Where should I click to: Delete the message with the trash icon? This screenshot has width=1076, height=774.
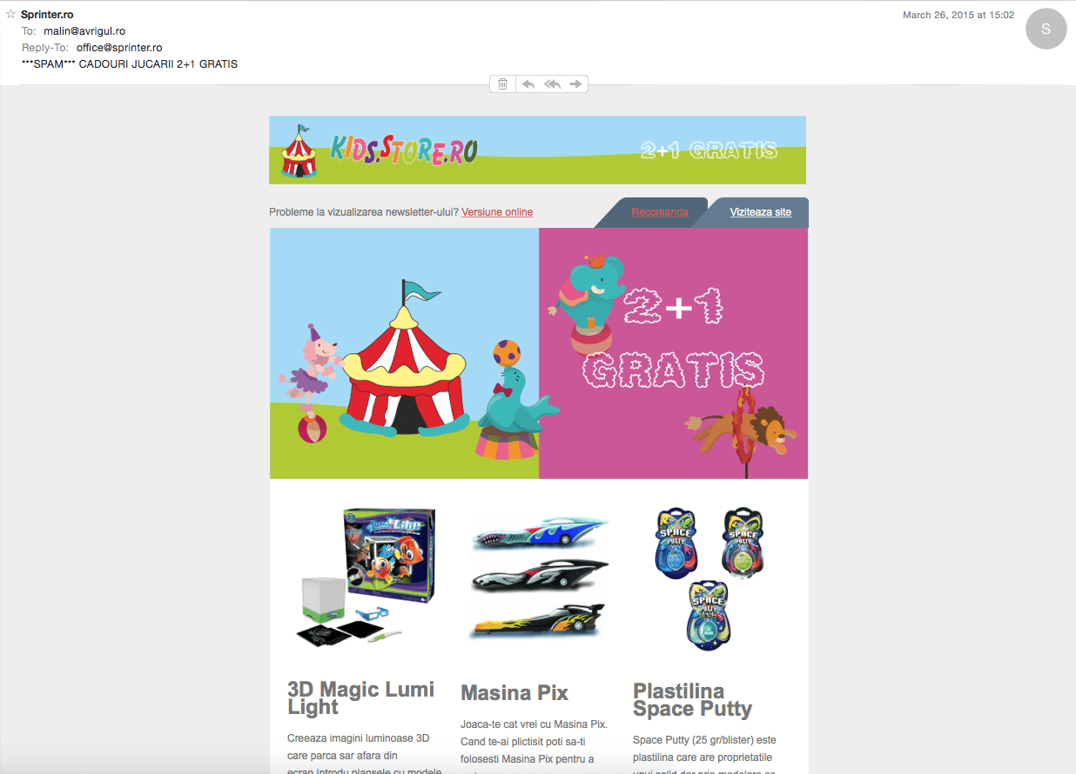pos(503,83)
